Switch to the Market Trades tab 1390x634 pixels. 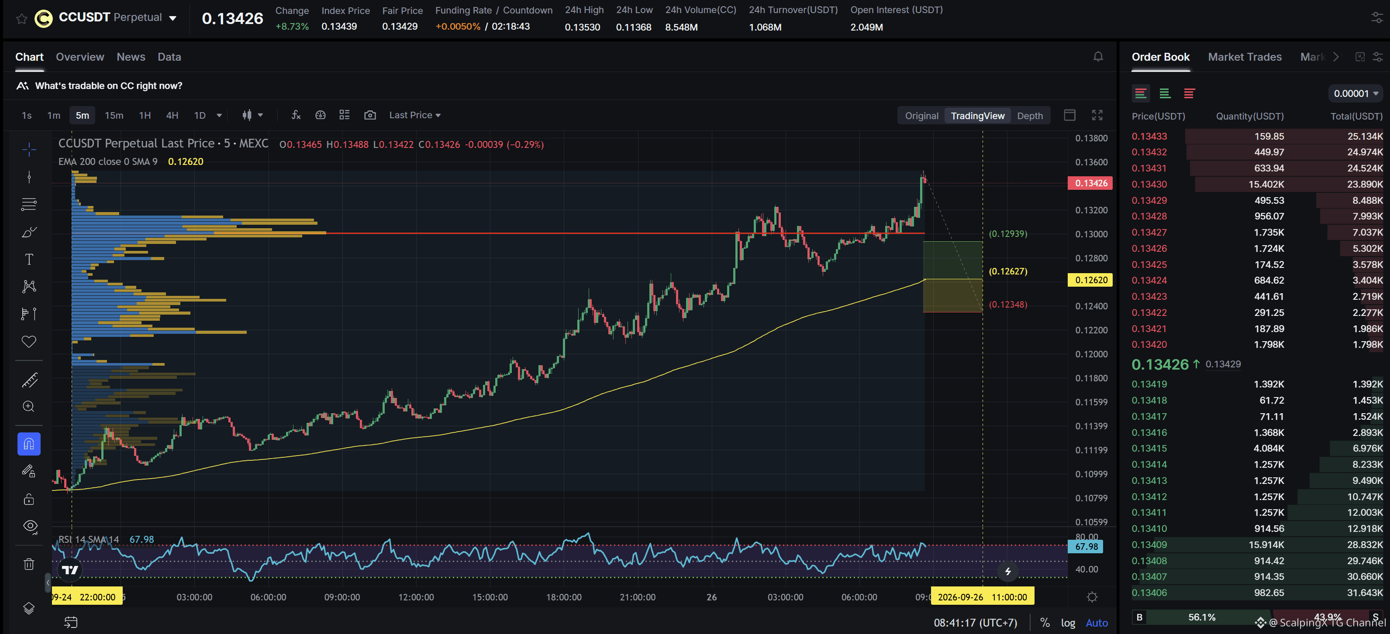(1244, 57)
